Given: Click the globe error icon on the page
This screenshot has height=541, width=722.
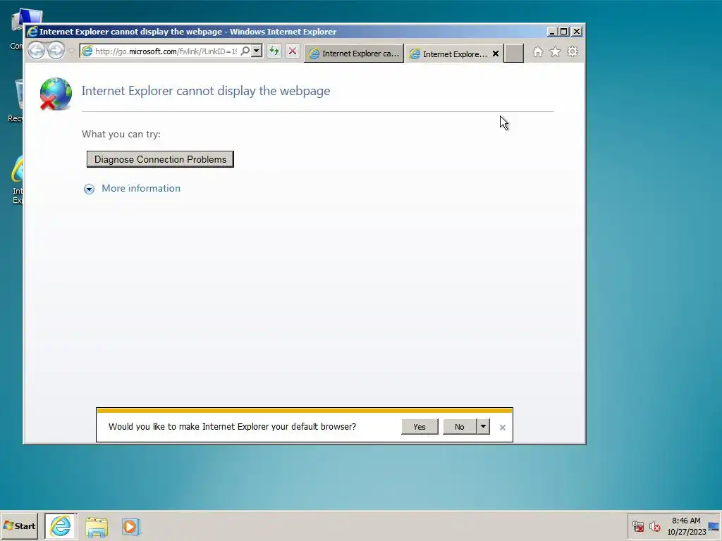Looking at the screenshot, I should 56,94.
